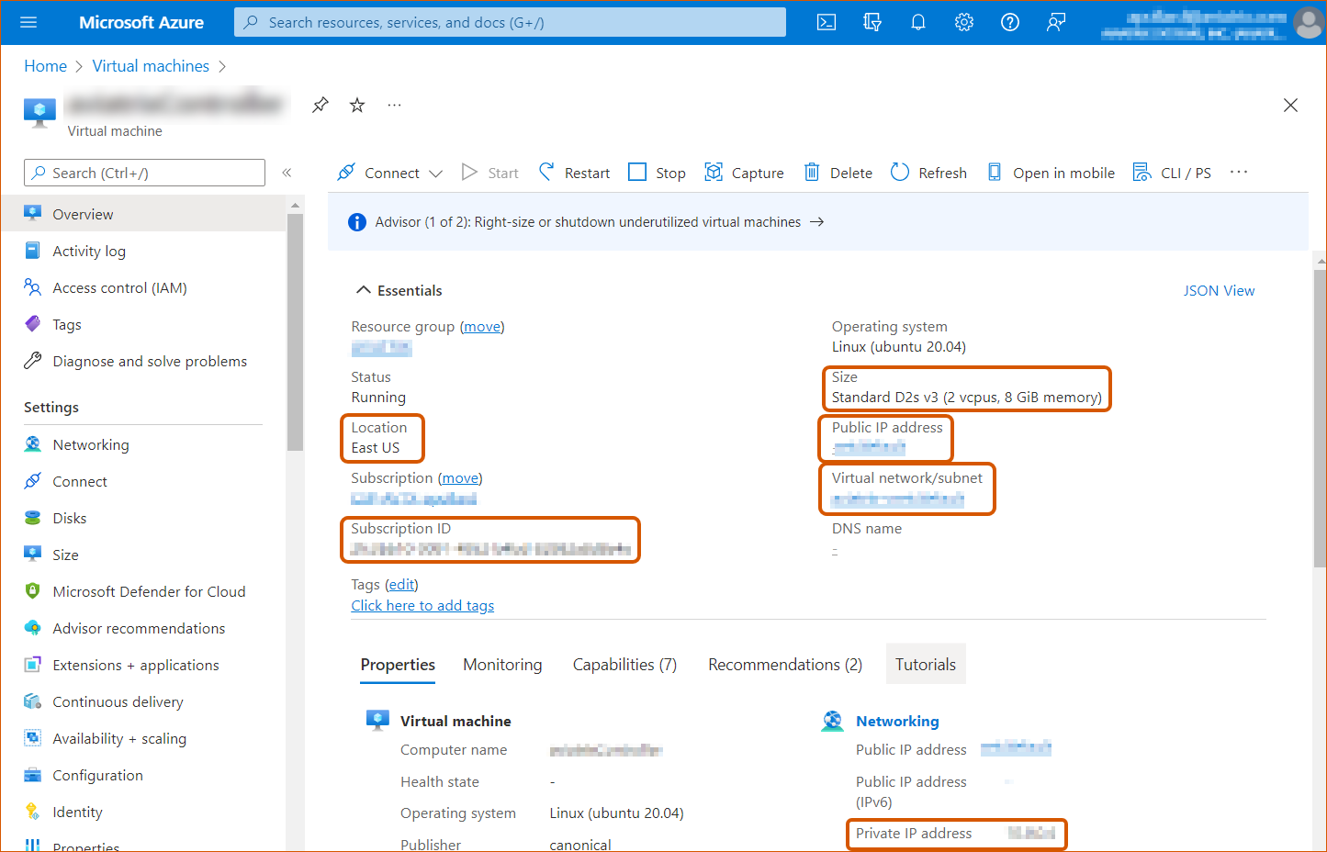Click here to add tags
Screen dimensions: 1327x852
(422, 605)
